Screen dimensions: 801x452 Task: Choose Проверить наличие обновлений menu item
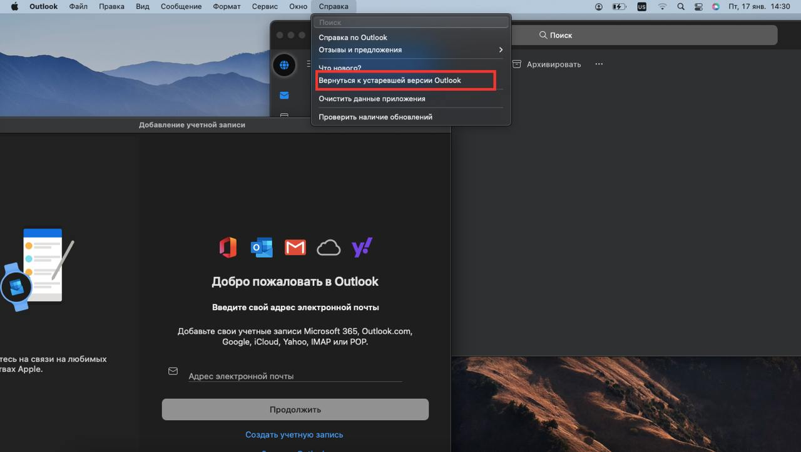click(x=375, y=117)
